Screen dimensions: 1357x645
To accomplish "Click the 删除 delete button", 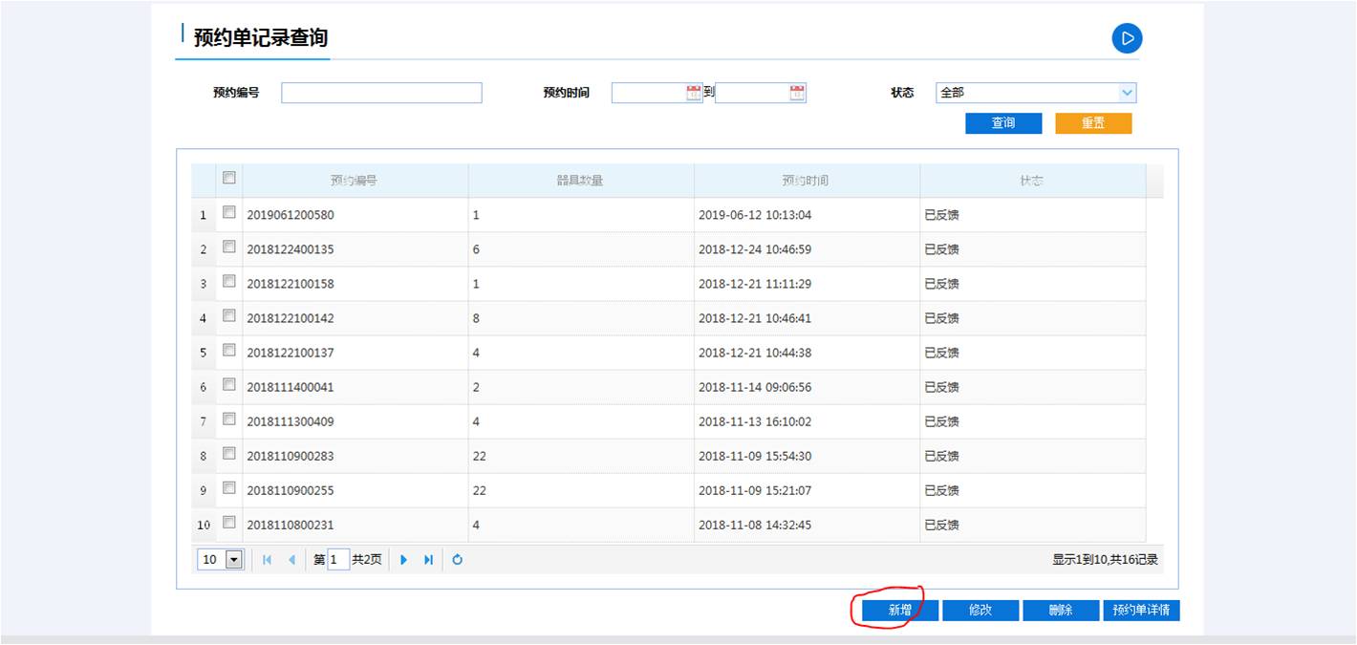I will (x=1061, y=611).
